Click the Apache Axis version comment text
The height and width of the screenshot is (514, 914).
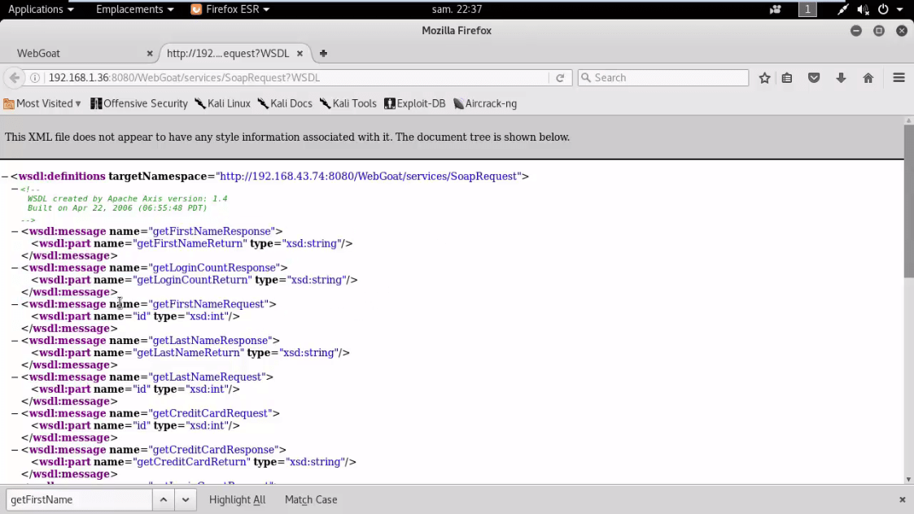tap(127, 198)
